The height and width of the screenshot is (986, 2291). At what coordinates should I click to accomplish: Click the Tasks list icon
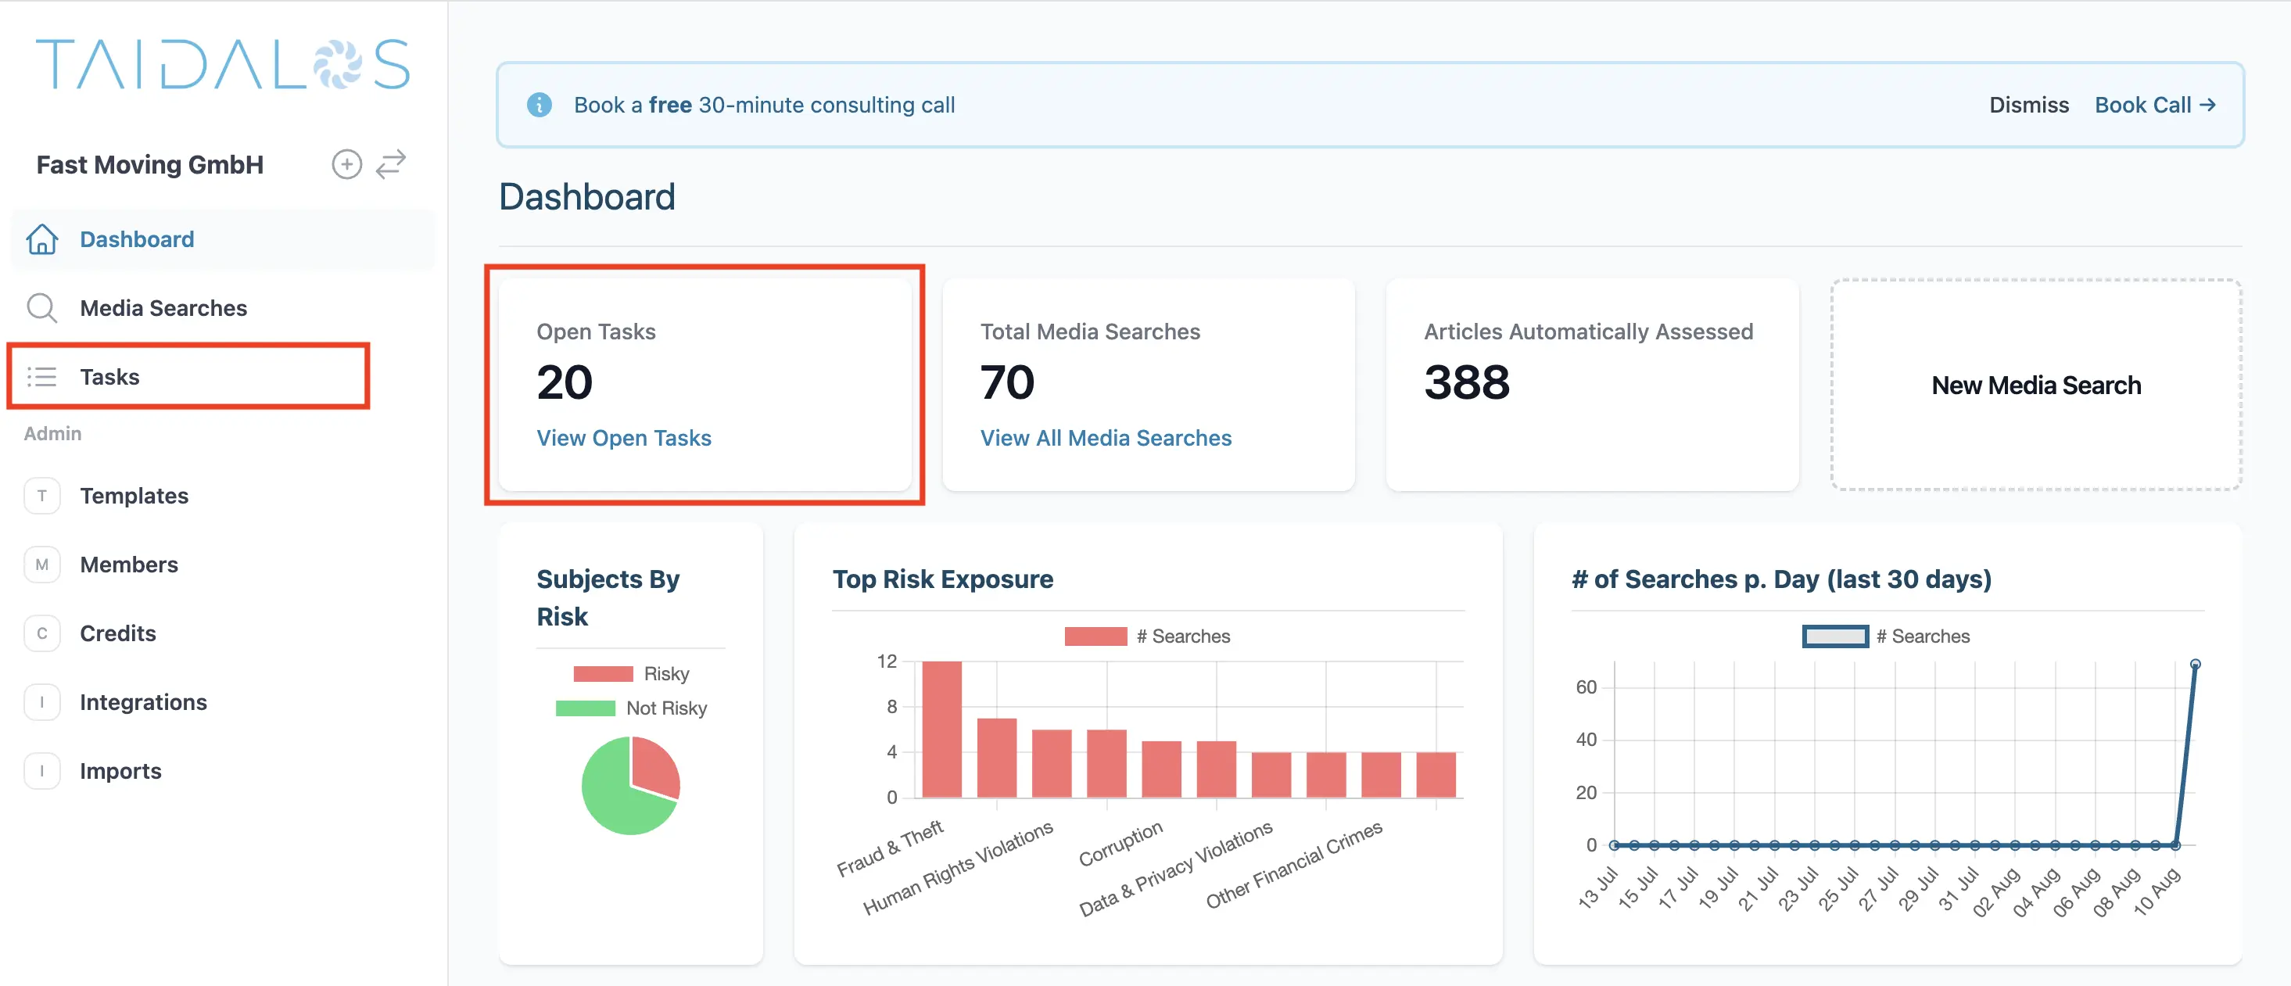[41, 377]
